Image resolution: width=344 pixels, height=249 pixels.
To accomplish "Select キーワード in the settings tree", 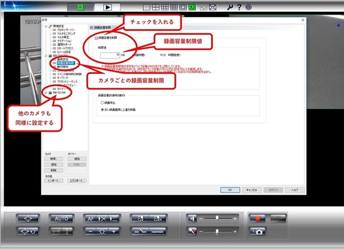I will (x=63, y=78).
